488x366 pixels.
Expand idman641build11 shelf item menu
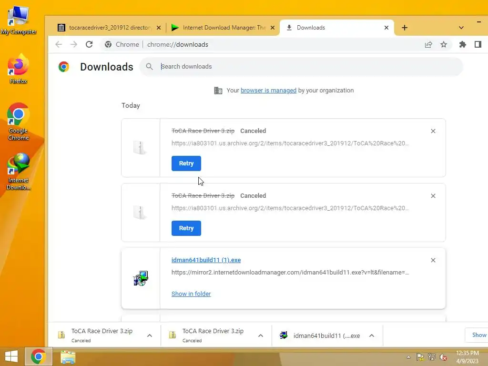click(x=372, y=335)
